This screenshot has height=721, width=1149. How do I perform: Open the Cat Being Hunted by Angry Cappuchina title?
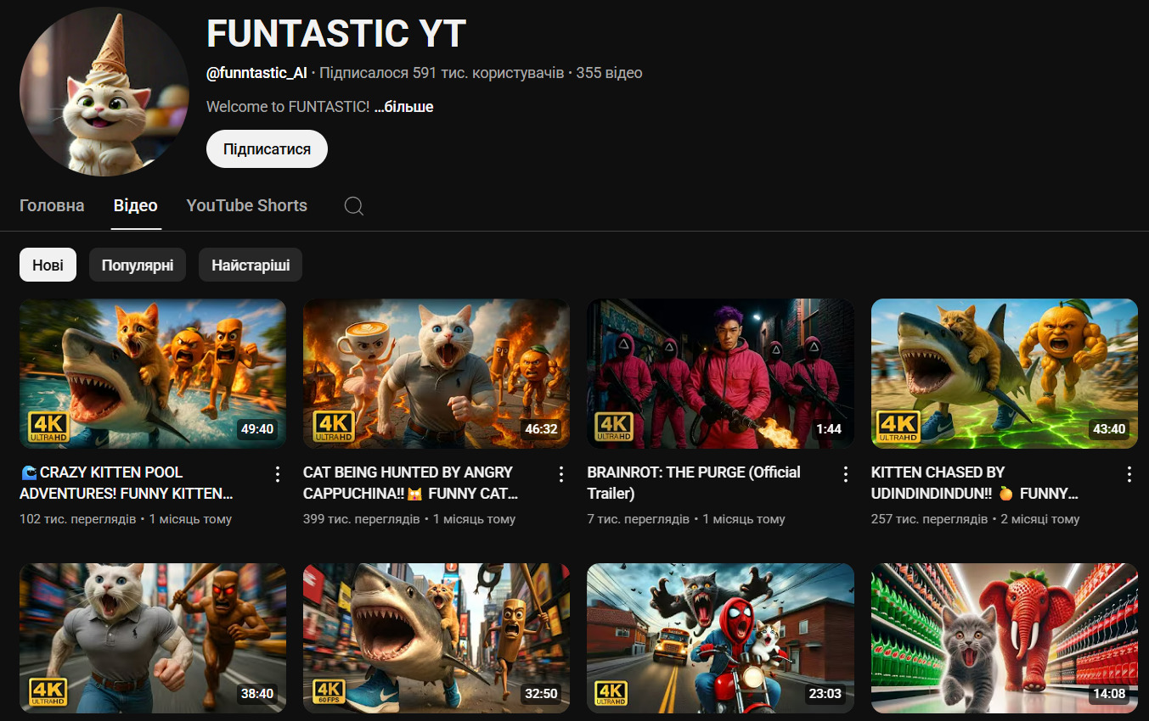(x=410, y=483)
